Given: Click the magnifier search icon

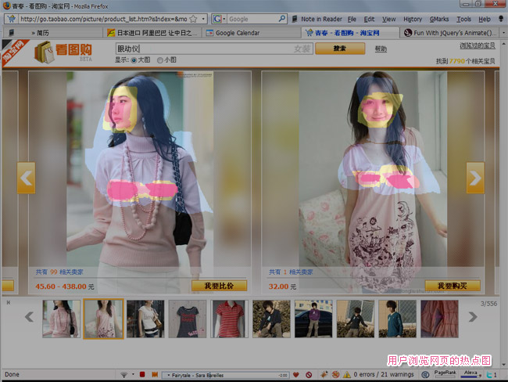Looking at the screenshot, I should pos(282,19).
